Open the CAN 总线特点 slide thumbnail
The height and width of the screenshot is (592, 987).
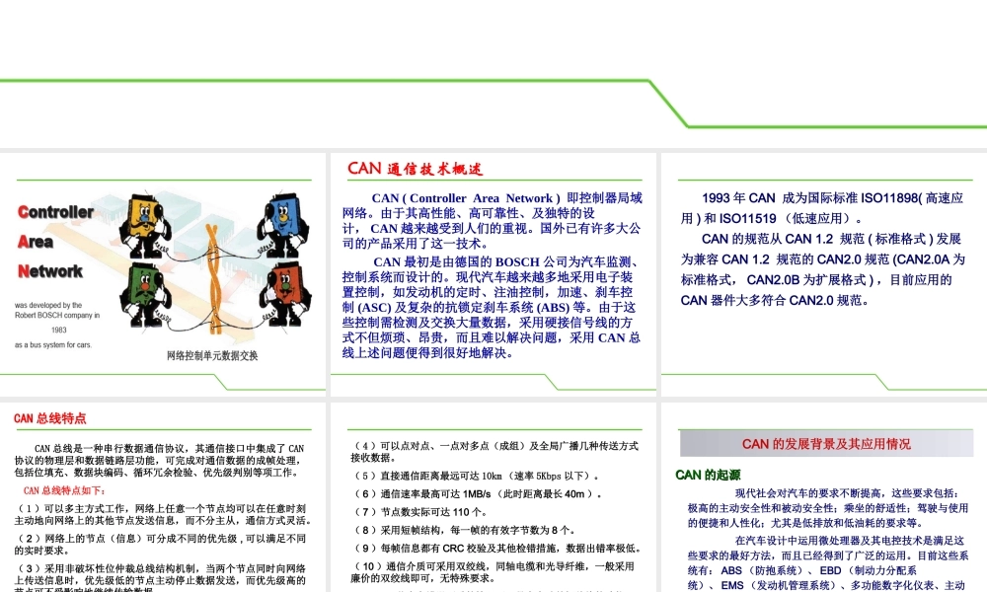point(163,497)
